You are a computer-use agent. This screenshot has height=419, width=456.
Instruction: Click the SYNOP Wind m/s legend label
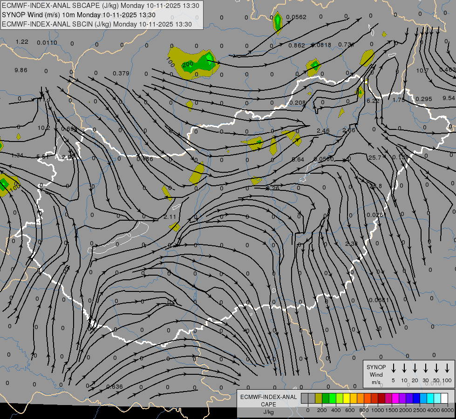pyautogui.click(x=376, y=374)
